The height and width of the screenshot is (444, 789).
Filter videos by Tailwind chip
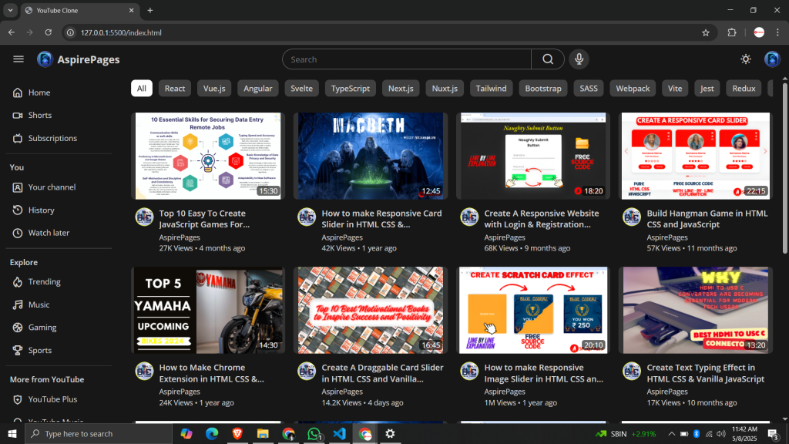[491, 88]
